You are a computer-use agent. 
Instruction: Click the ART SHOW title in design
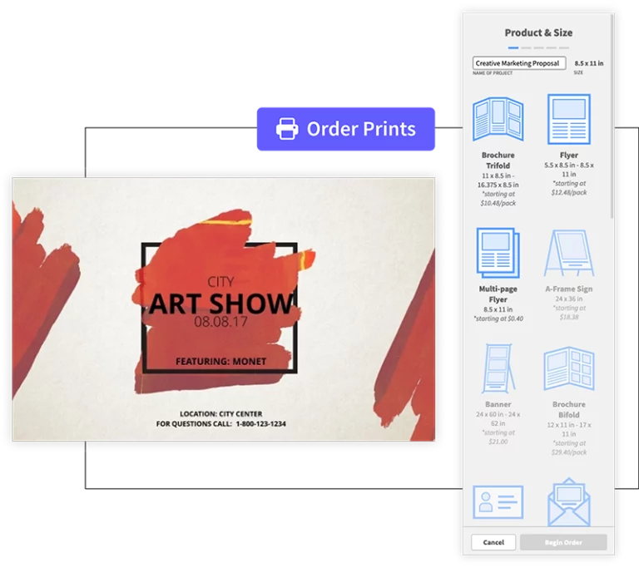click(x=220, y=304)
